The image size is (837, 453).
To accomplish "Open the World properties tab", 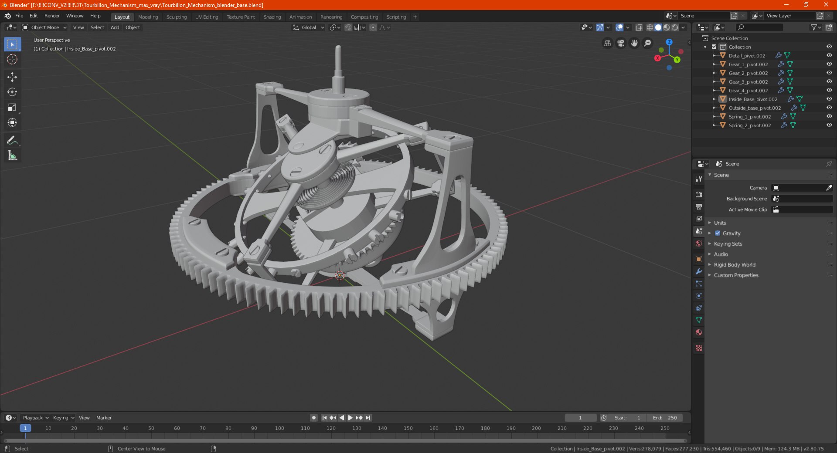I will 699,243.
